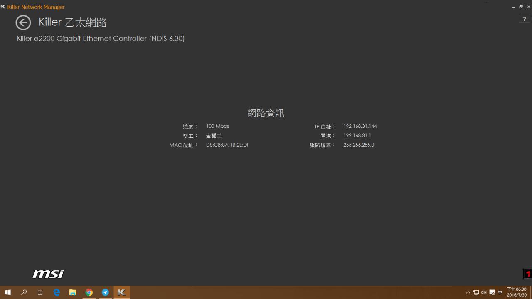The height and width of the screenshot is (299, 532).
Task: Click the speed value 100 Mbps
Action: coord(217,126)
